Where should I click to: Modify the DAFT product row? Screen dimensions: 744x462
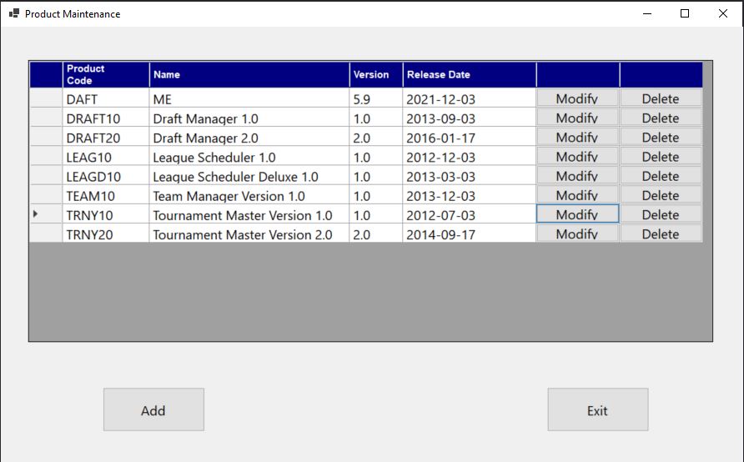coord(577,98)
